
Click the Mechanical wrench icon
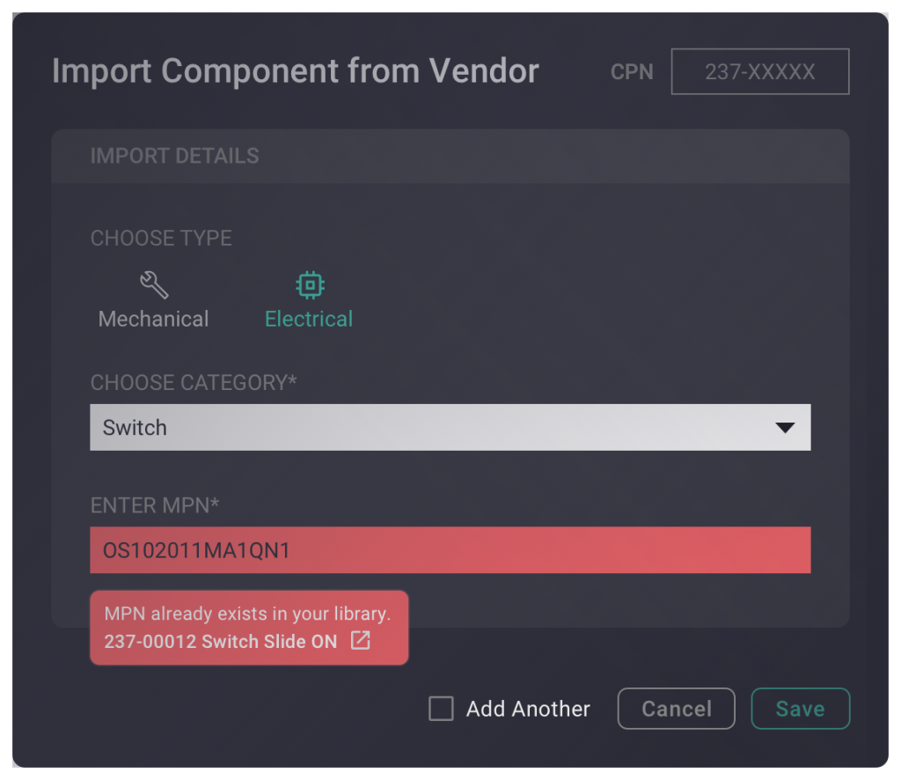[154, 284]
